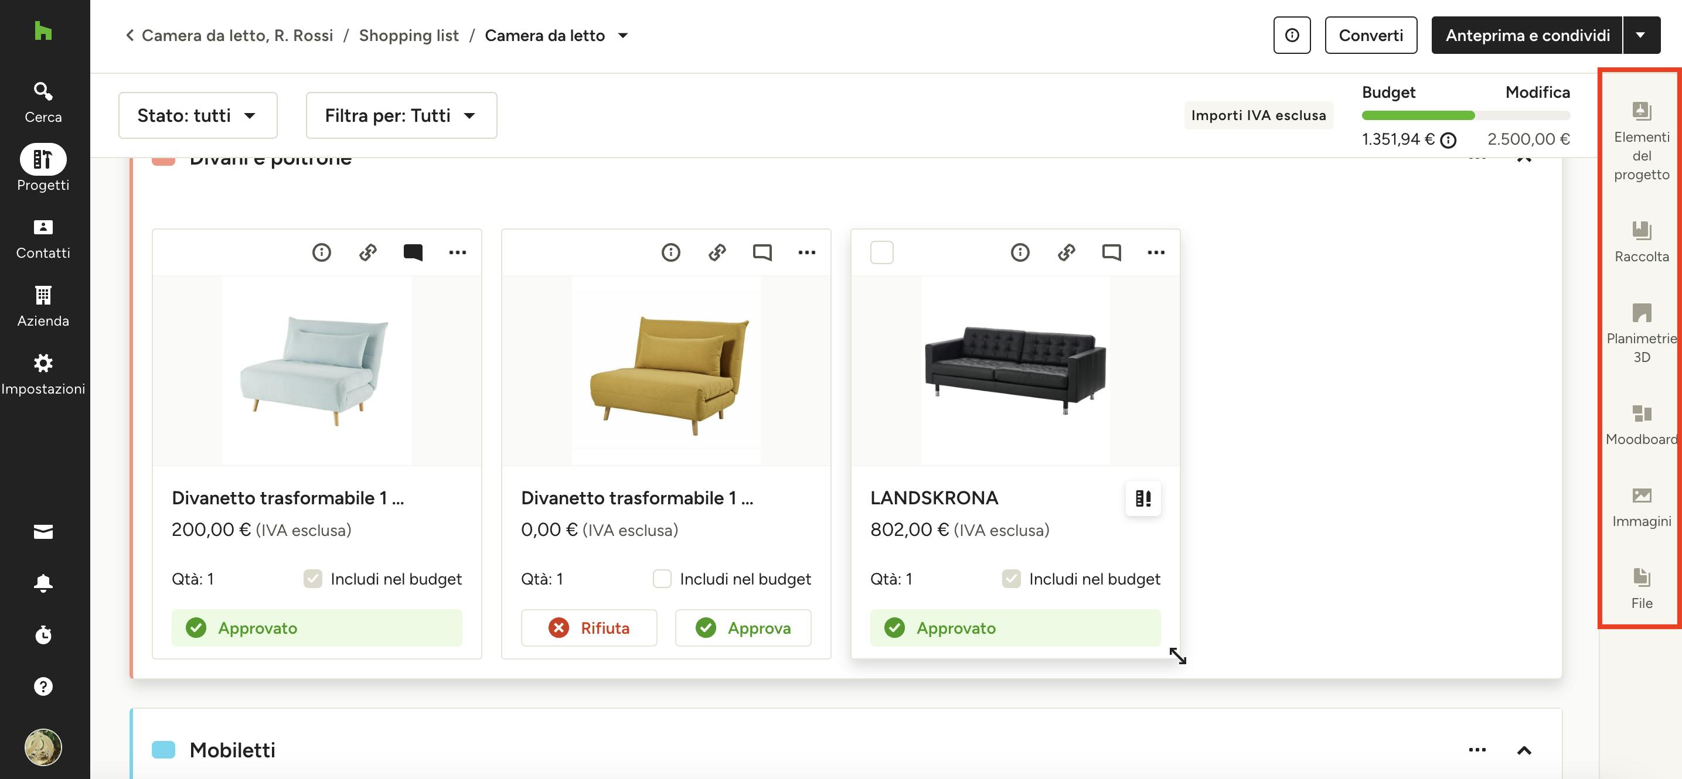Click the Mobiletti section title
Image resolution: width=1682 pixels, height=779 pixels.
click(x=233, y=750)
